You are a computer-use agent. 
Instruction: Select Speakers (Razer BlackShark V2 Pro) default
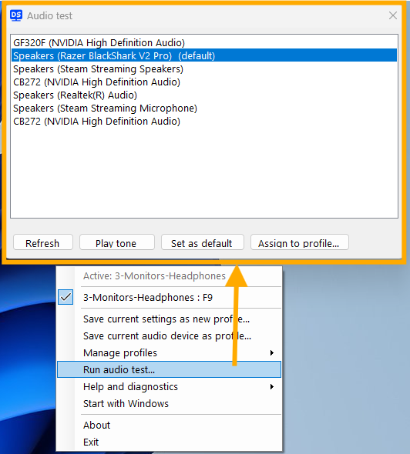coord(204,55)
